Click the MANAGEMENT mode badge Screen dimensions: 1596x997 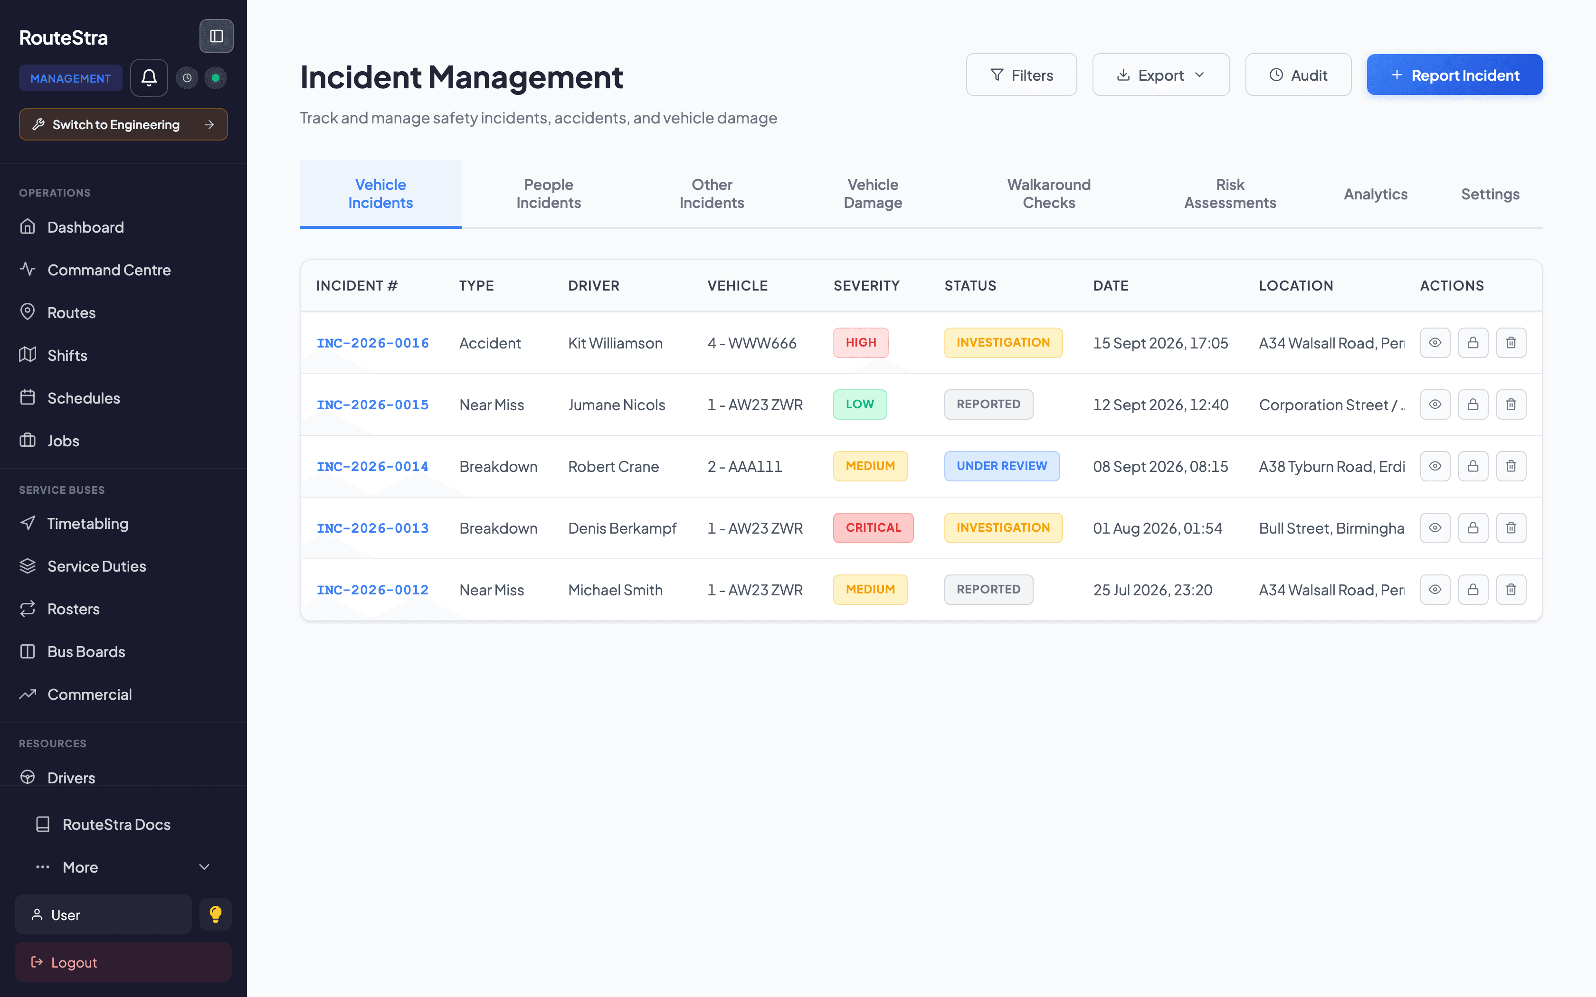[71, 78]
